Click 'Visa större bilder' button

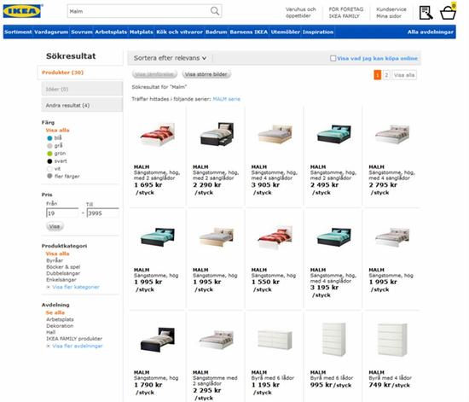pos(206,74)
